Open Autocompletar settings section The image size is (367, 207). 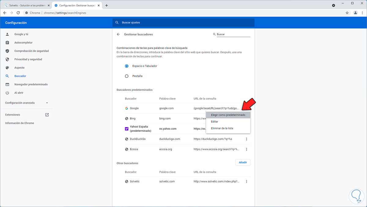[x=23, y=43]
